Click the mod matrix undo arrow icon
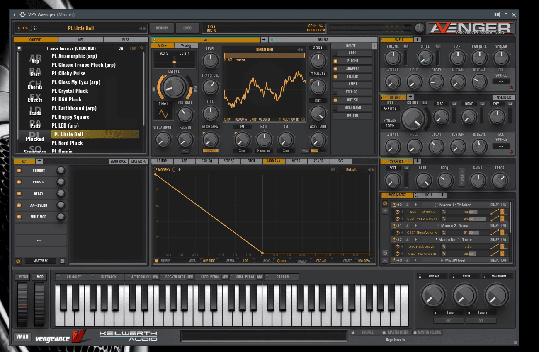 pos(385,253)
